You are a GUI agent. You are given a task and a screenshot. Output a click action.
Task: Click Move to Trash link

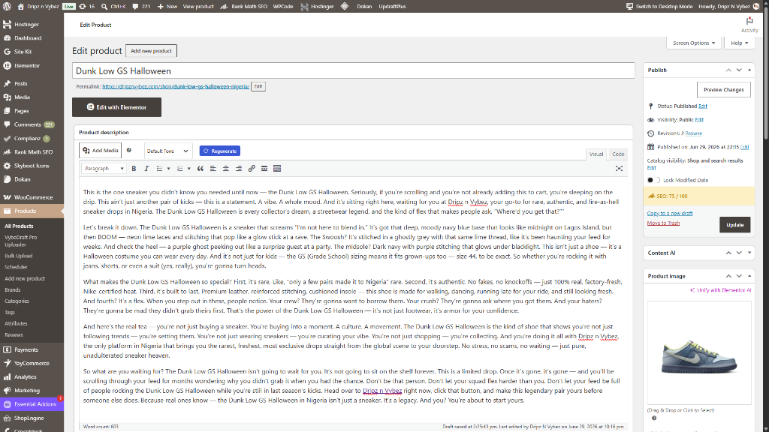pyautogui.click(x=663, y=223)
